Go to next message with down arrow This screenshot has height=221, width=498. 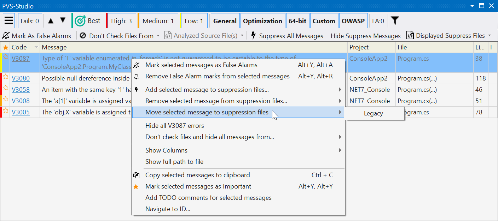coord(63,20)
